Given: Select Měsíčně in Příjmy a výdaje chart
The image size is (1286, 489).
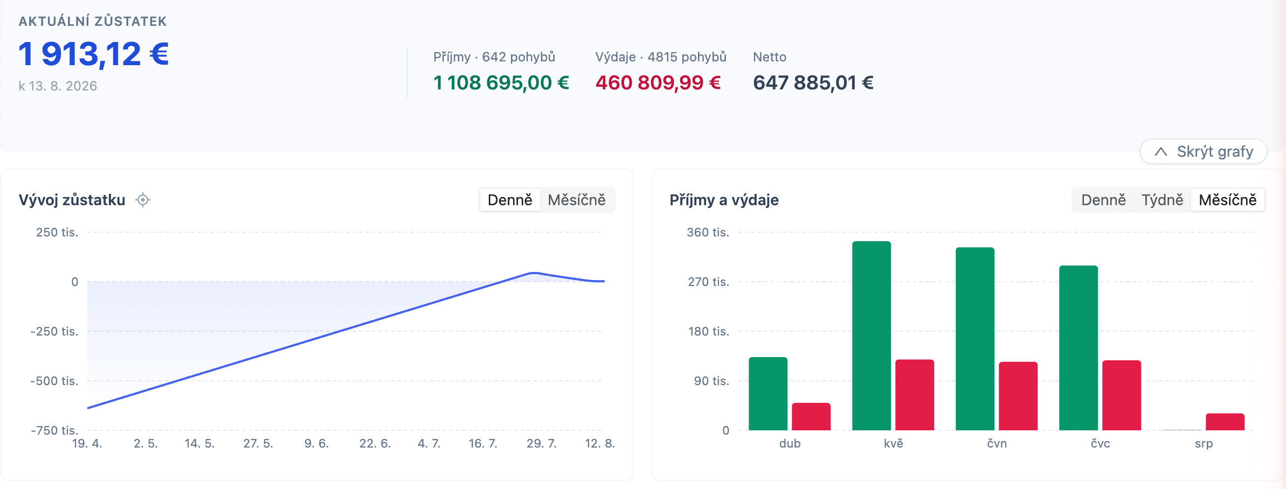Looking at the screenshot, I should click(x=1228, y=200).
